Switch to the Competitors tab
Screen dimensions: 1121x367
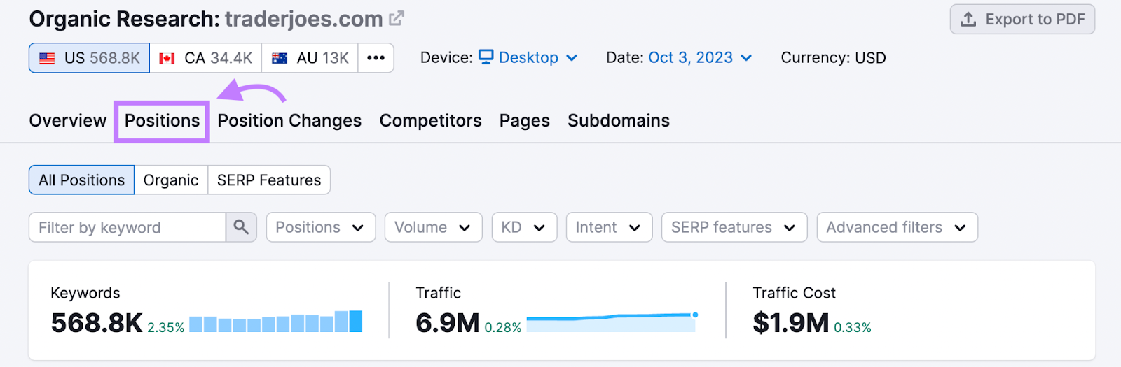(430, 121)
